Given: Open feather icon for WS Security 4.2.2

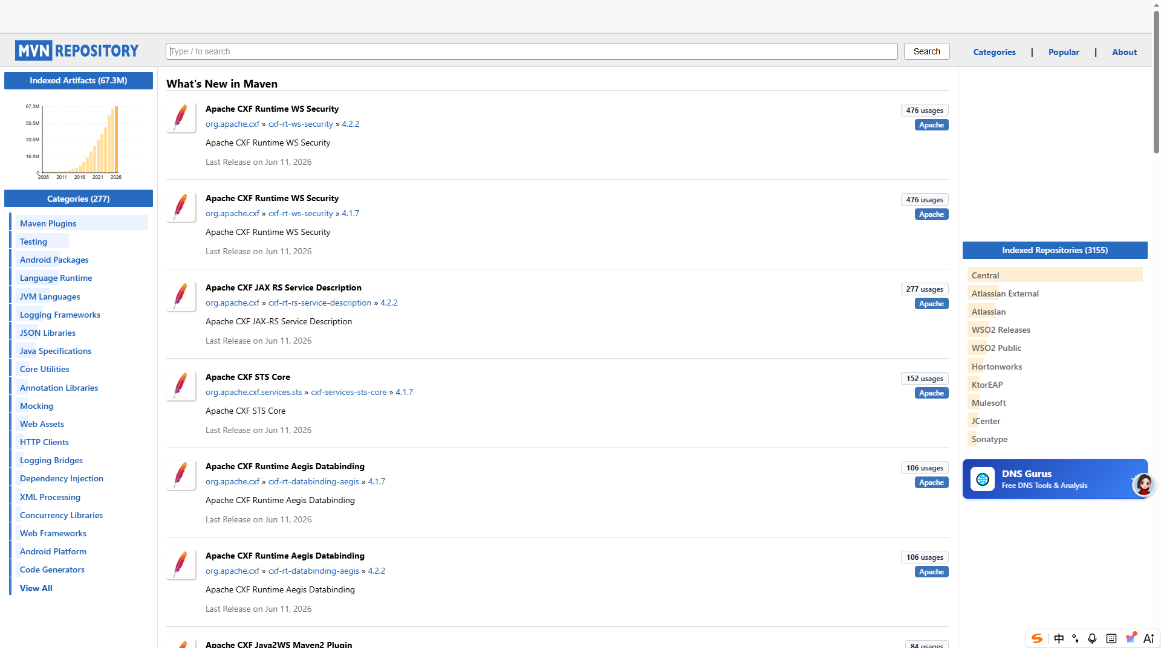Looking at the screenshot, I should click(x=181, y=118).
